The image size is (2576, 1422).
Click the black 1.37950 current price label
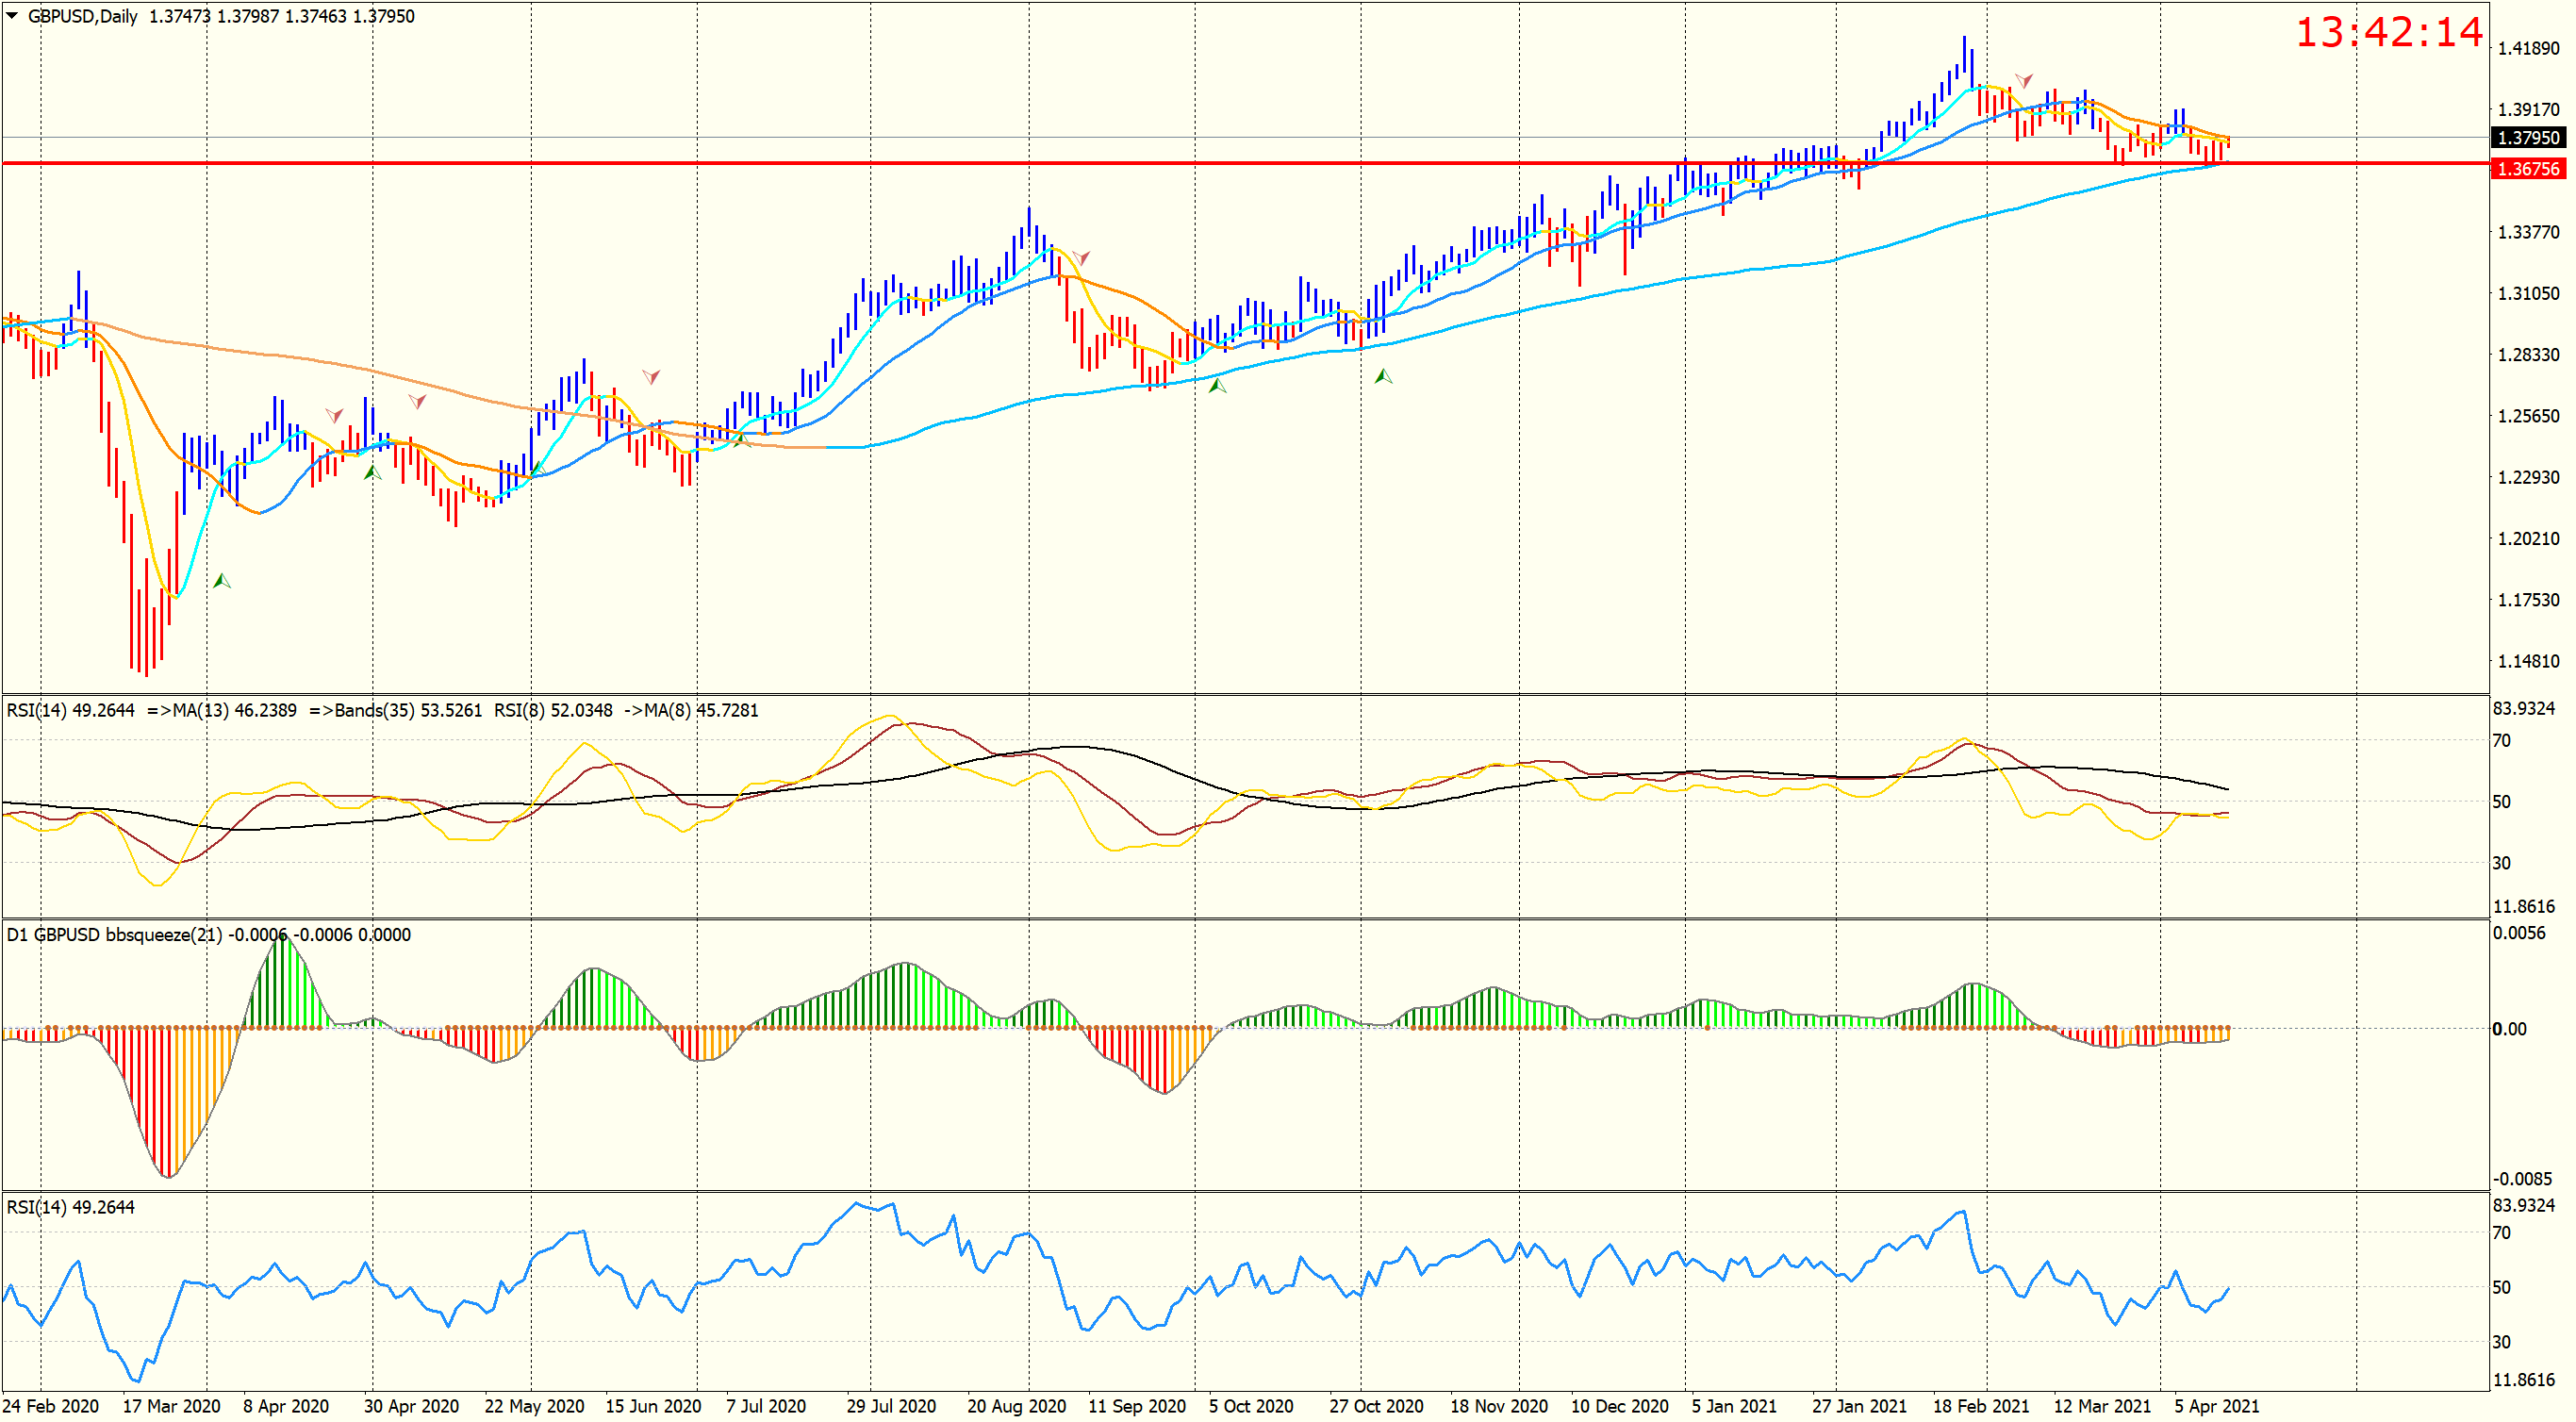point(2528,138)
